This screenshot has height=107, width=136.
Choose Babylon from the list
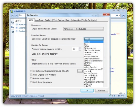click(94, 65)
